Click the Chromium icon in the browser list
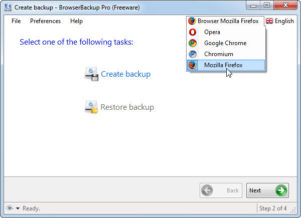 click(192, 54)
